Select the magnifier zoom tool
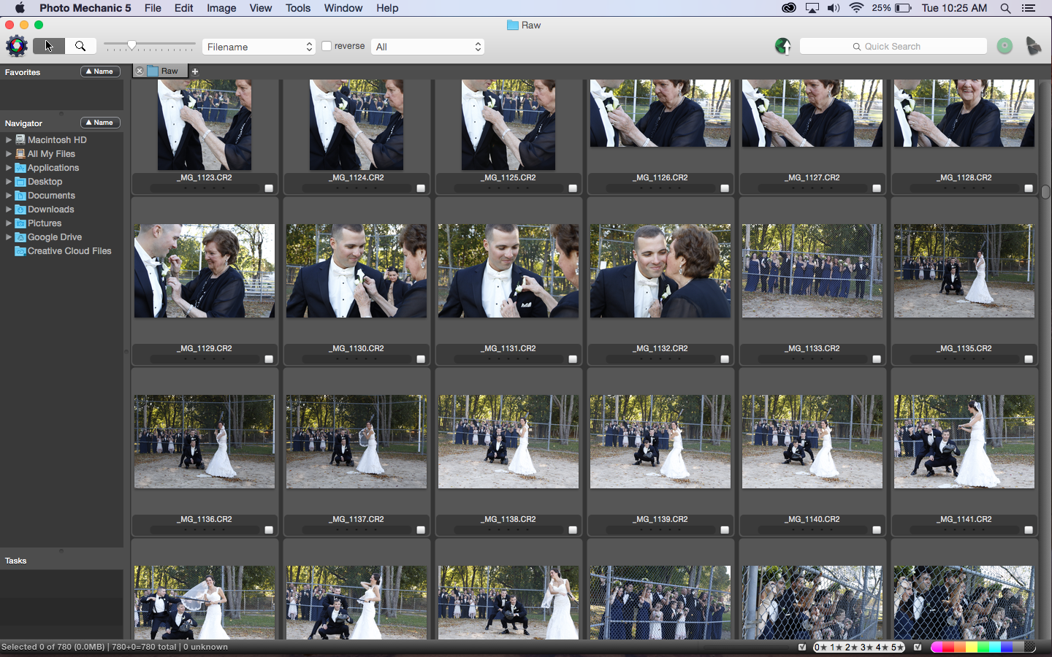 (80, 46)
